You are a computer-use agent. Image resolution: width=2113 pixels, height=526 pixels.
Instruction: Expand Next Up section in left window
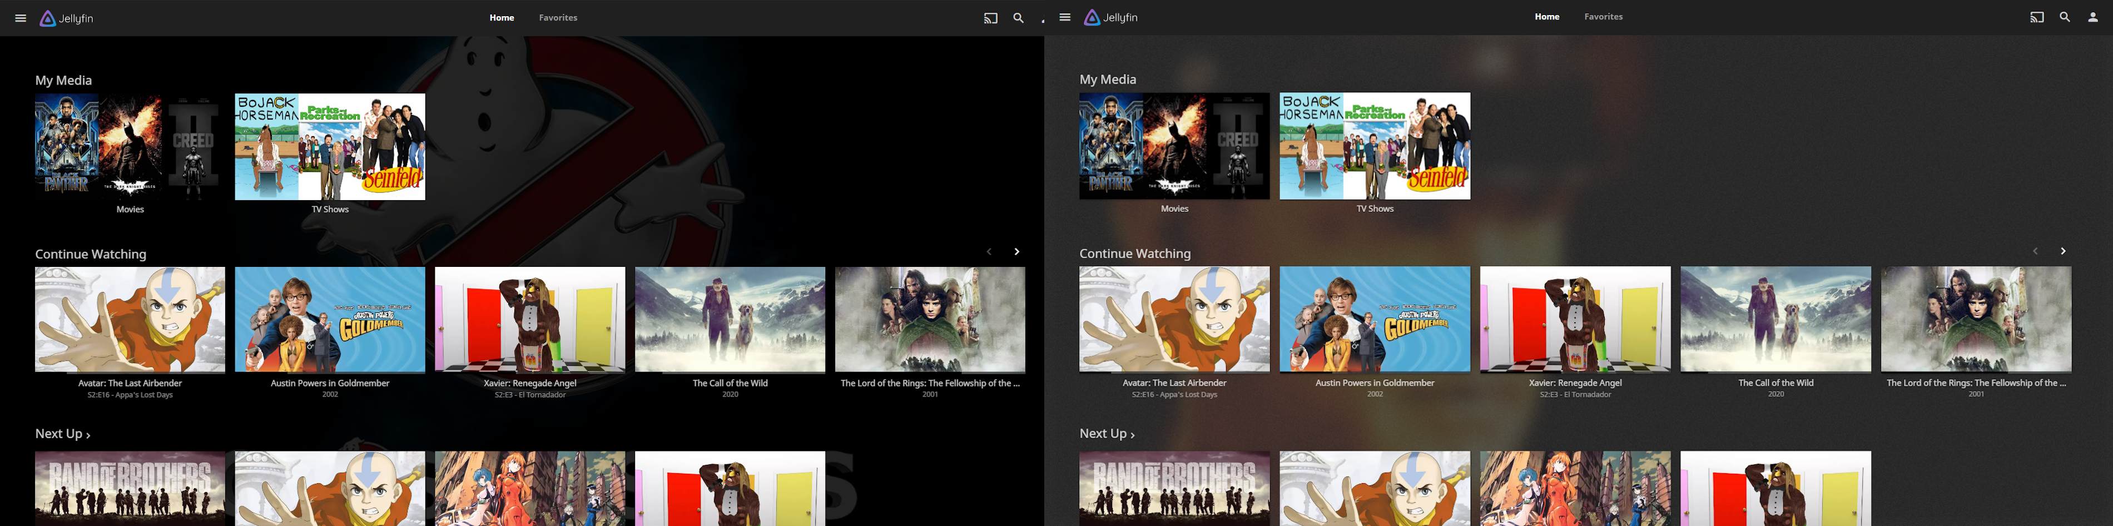click(x=63, y=434)
